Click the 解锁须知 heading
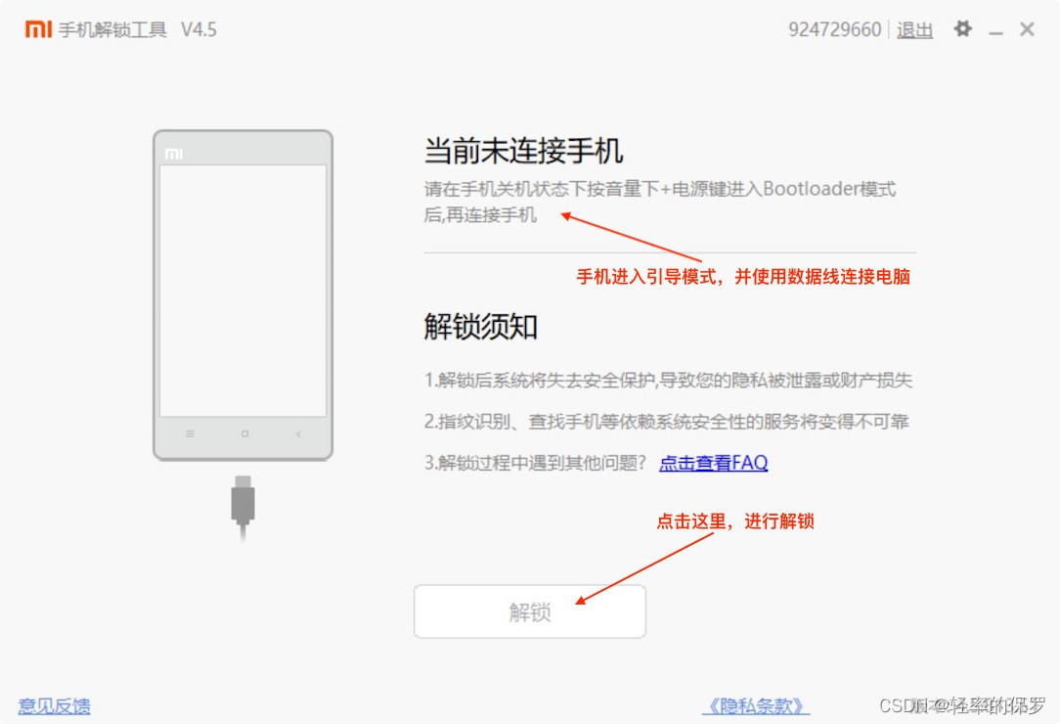 click(481, 327)
